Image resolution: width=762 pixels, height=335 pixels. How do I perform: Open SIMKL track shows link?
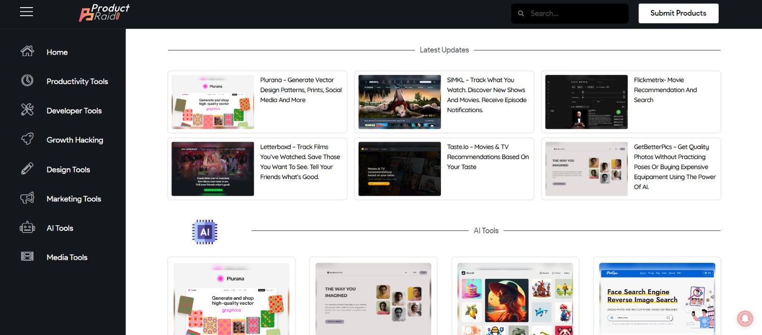[x=487, y=95]
